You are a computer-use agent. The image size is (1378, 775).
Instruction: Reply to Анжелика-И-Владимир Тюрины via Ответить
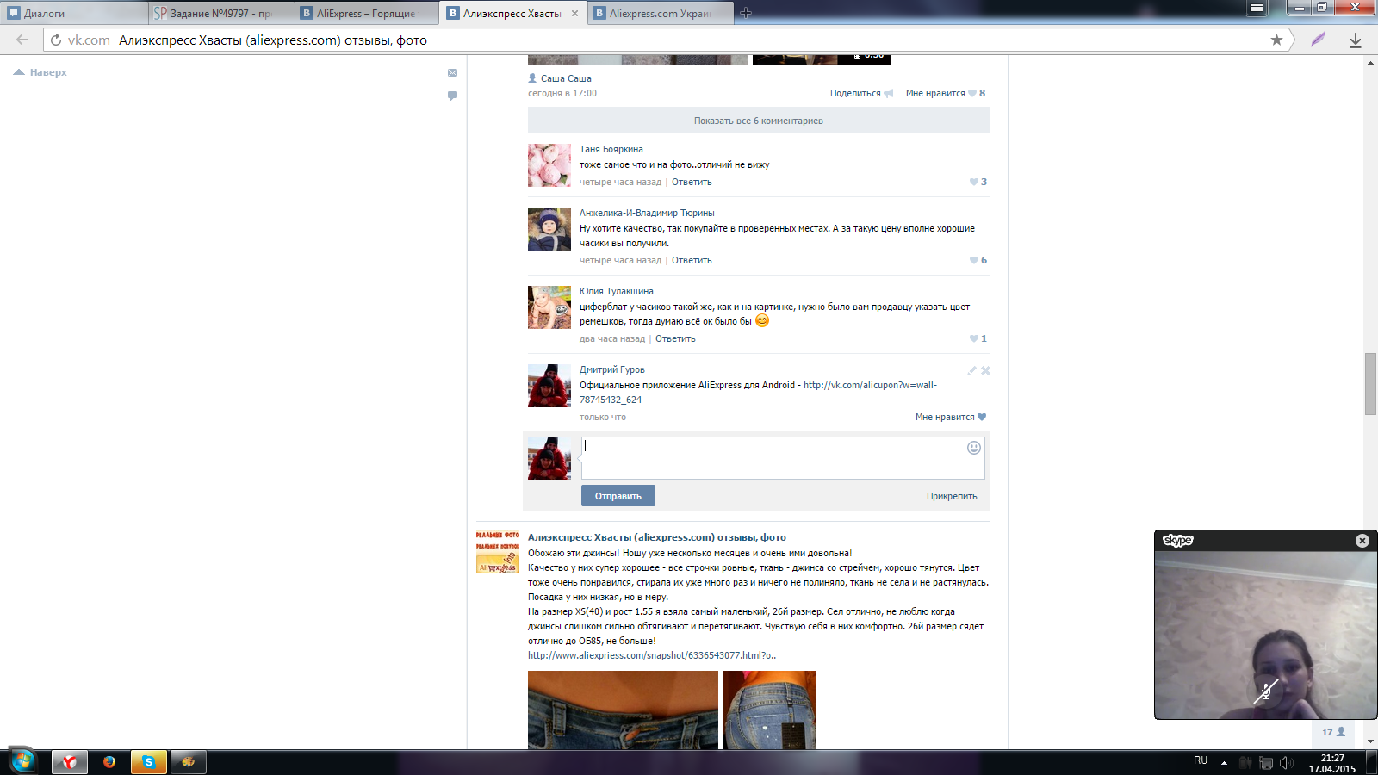click(692, 260)
